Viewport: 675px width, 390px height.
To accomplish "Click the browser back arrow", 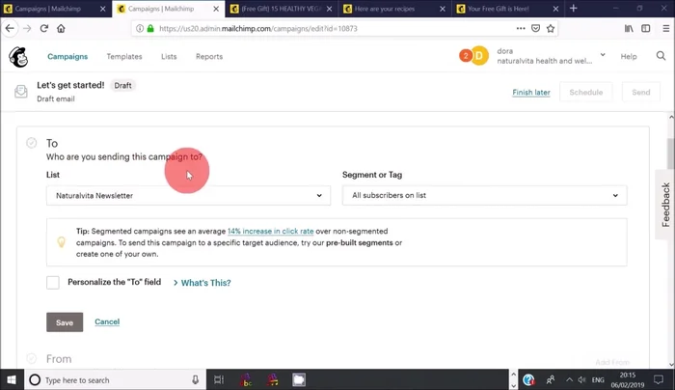I will (10, 28).
